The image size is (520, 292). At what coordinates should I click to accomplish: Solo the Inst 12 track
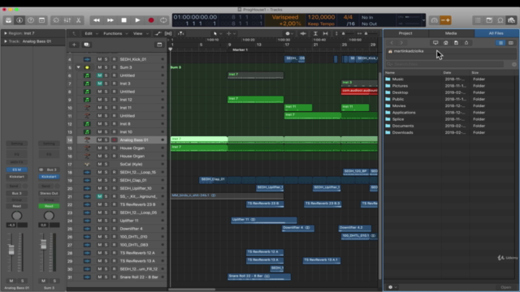pyautogui.click(x=106, y=100)
